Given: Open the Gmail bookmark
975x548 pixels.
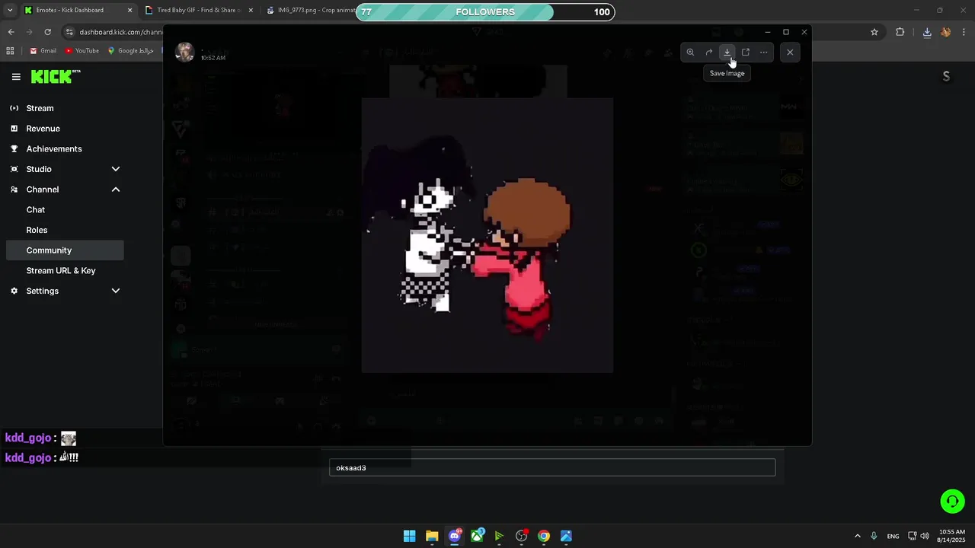Looking at the screenshot, I should (x=43, y=51).
